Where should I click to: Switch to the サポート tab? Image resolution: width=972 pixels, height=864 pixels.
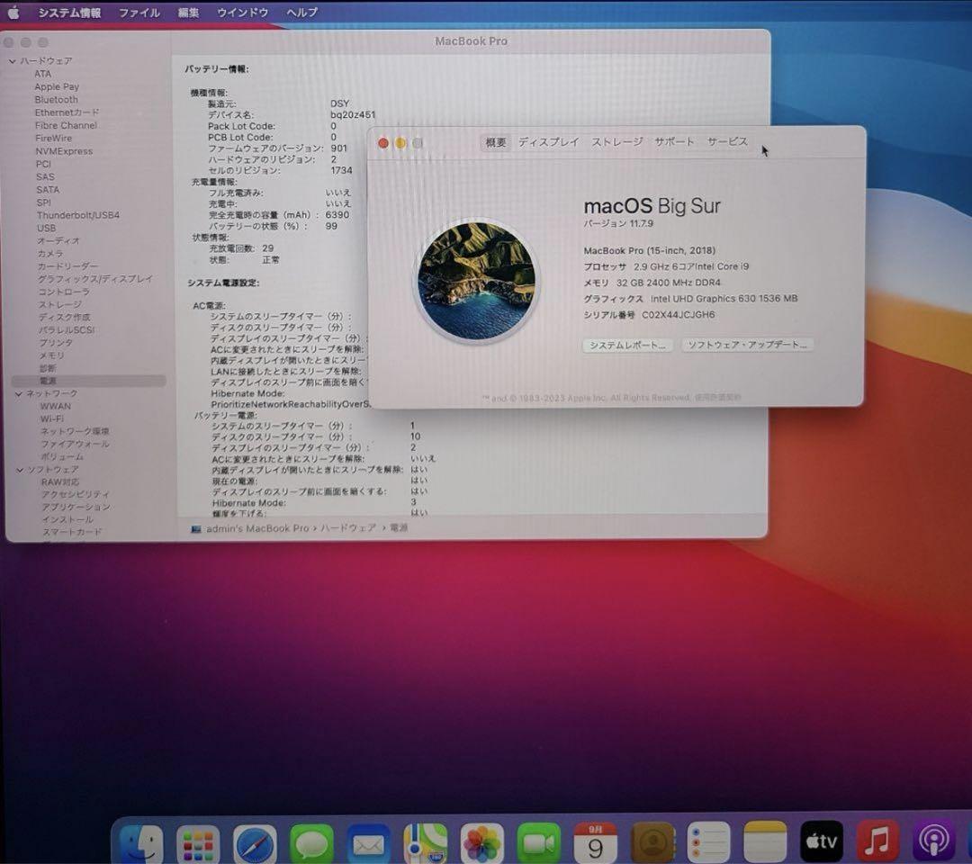[x=674, y=141]
